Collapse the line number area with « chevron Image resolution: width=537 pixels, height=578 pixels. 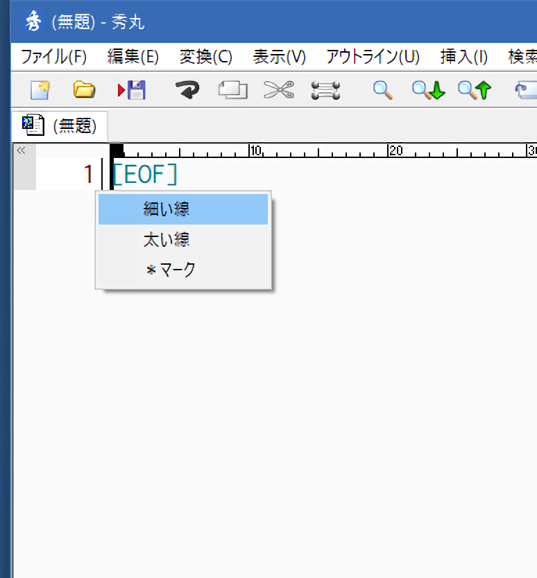click(21, 150)
